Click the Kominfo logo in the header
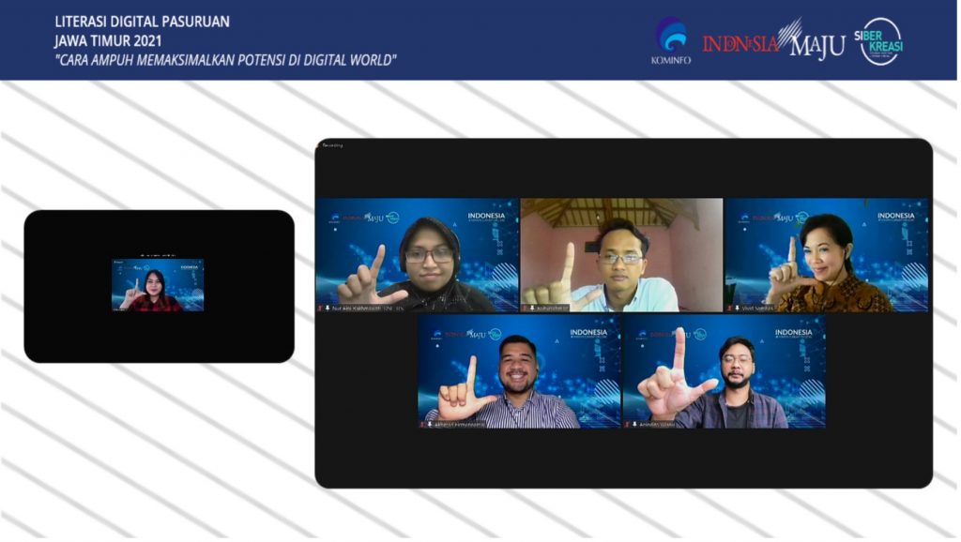 (670, 40)
